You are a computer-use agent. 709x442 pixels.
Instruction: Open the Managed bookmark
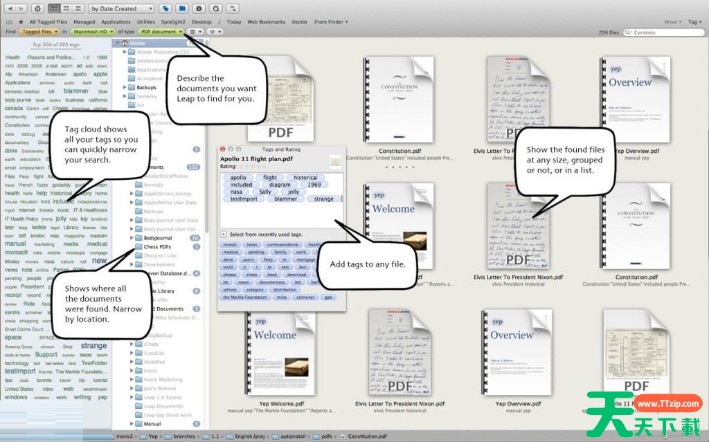tap(84, 21)
